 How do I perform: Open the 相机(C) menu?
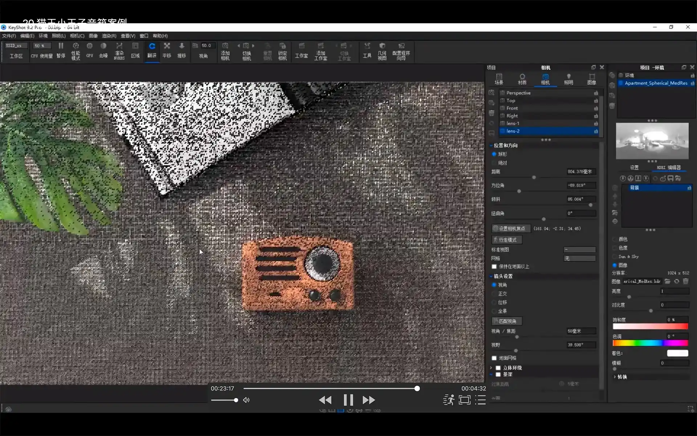pyautogui.click(x=77, y=36)
